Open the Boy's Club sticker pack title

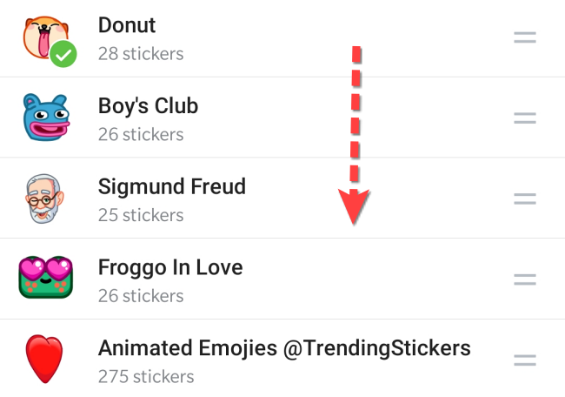tap(148, 106)
